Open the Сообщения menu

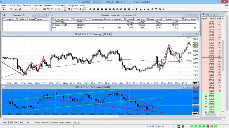[60, 5]
